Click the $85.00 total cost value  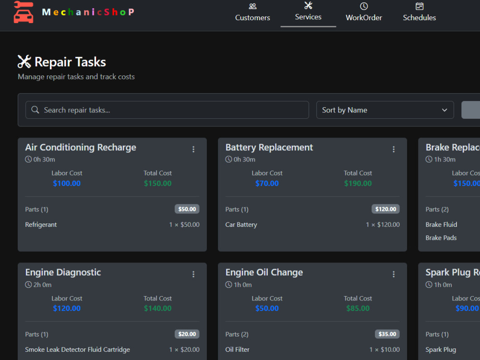358,308
